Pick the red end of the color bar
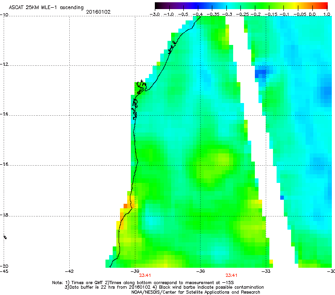 (324, 5)
